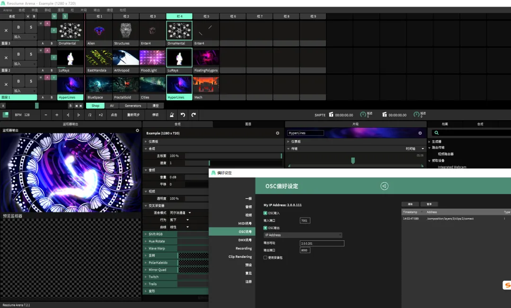
Task: Click the 清空 button beside Generators
Action: click(156, 106)
